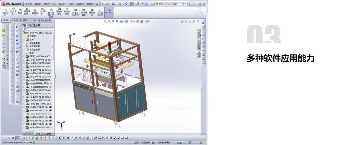This screenshot has height=145, width=346.
Task: Expand the HL-1709-V1-08<1> component node
Action: [x=24, y=107]
